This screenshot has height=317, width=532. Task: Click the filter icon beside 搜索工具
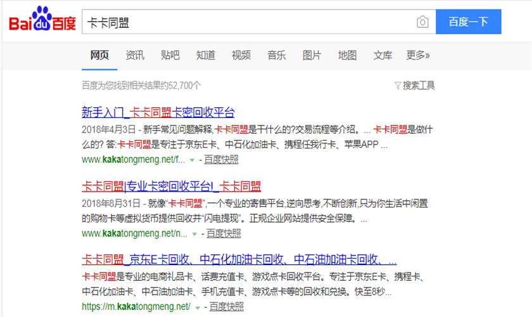click(x=398, y=86)
